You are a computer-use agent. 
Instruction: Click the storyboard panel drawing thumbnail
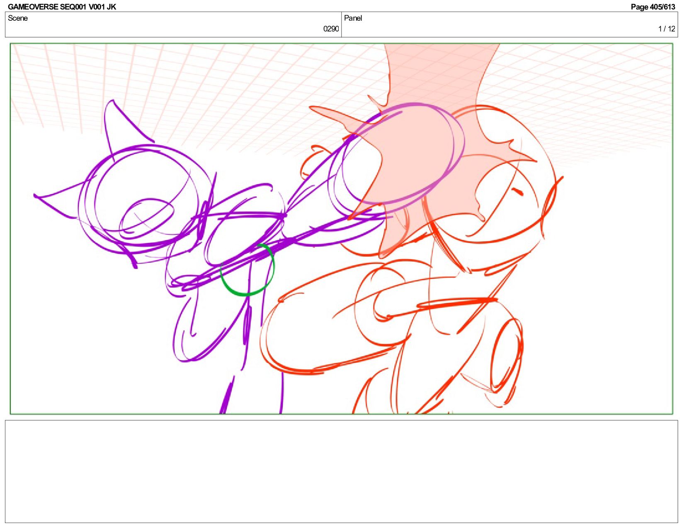341,229
